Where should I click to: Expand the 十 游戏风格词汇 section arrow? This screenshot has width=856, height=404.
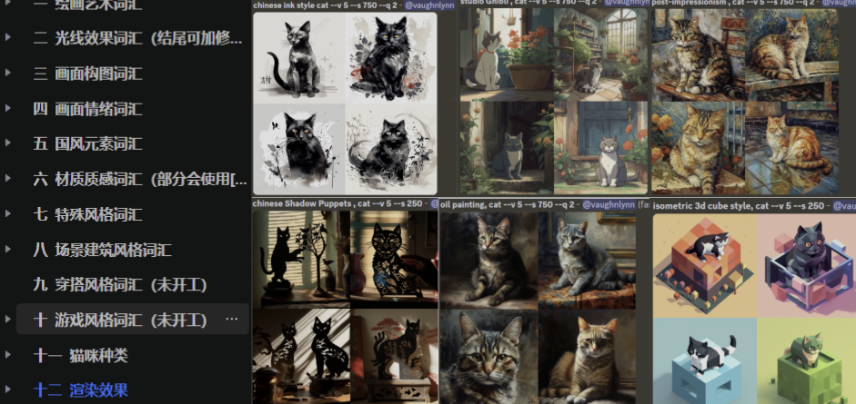click(x=7, y=320)
